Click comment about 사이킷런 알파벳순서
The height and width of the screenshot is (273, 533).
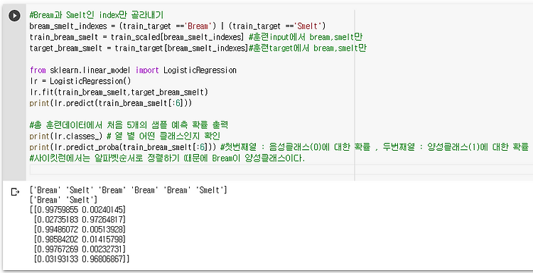point(167,159)
